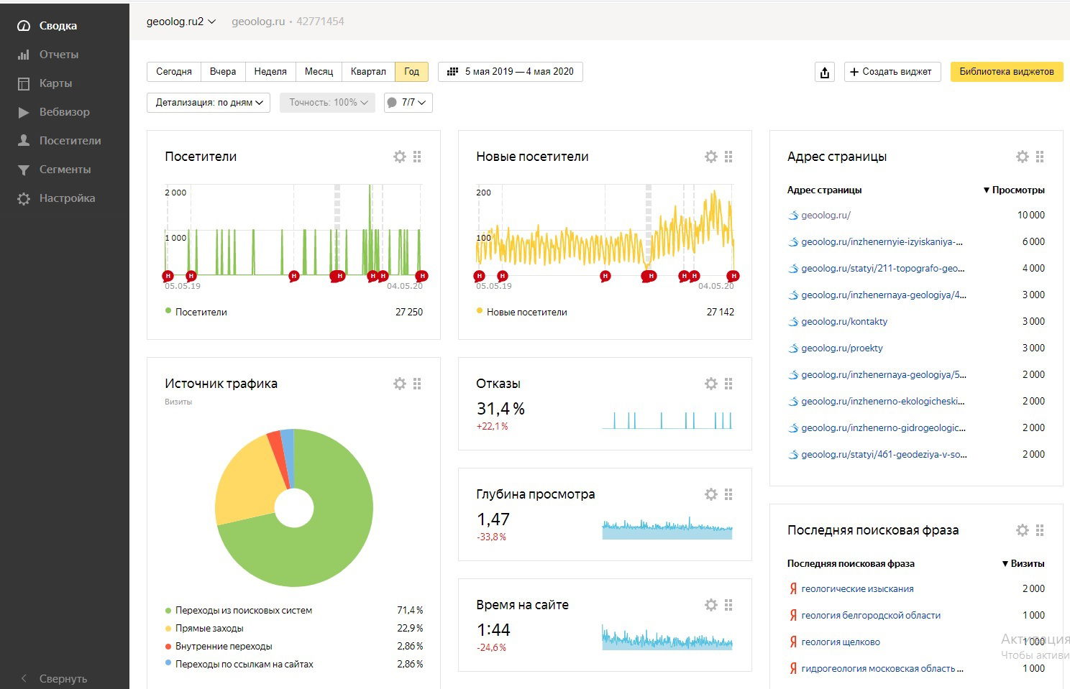Select the Год period tab
The width and height of the screenshot is (1070, 689).
coord(411,72)
